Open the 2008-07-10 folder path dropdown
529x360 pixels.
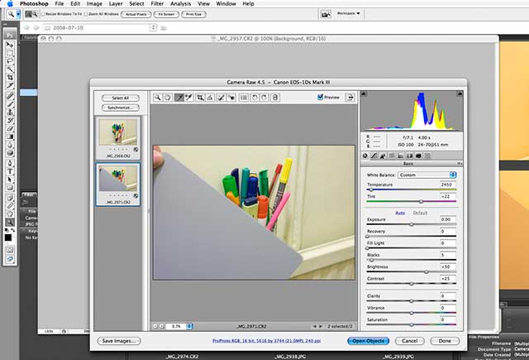(x=153, y=27)
